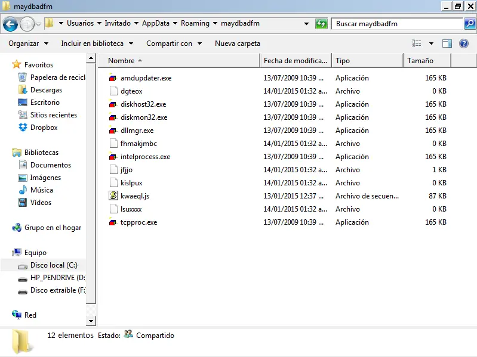Screen dimensions: 477x357
Task: Open Bibliotecas in the navigation pane
Action: (41, 153)
